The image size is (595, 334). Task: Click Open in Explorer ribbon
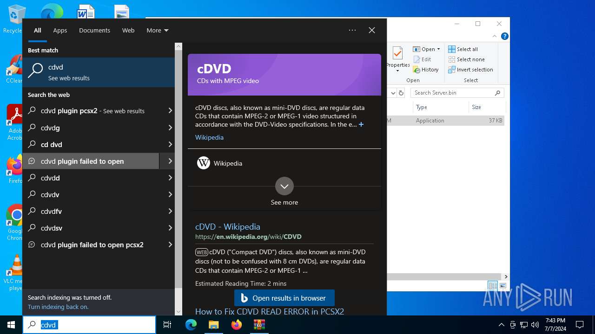click(426, 49)
